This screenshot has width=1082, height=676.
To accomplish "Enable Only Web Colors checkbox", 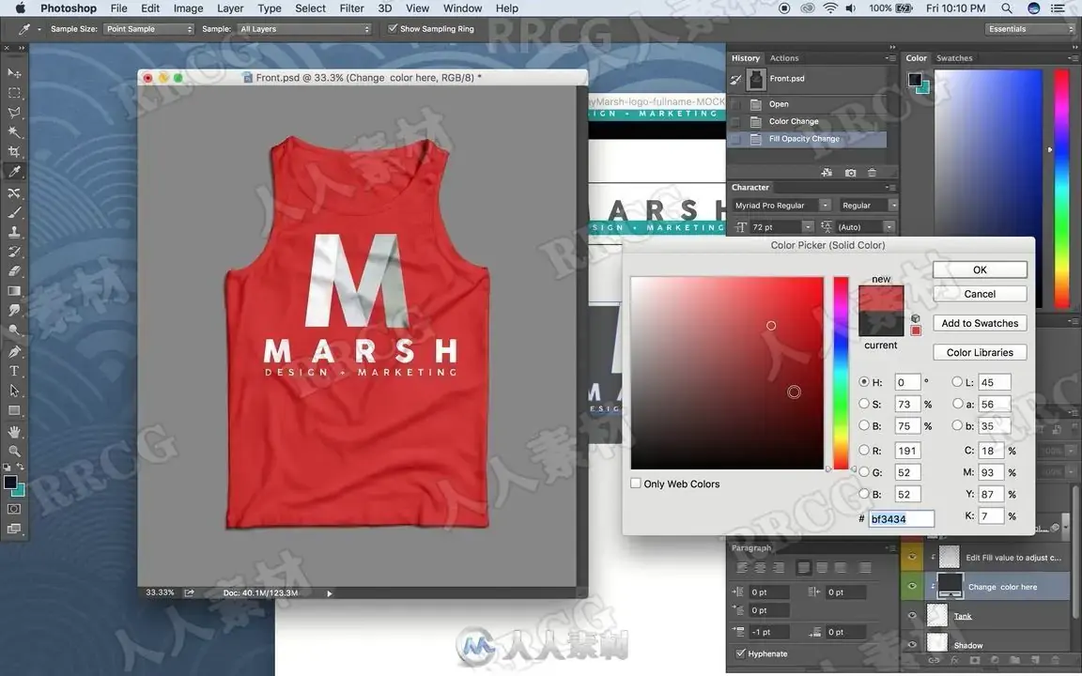I will pos(636,484).
